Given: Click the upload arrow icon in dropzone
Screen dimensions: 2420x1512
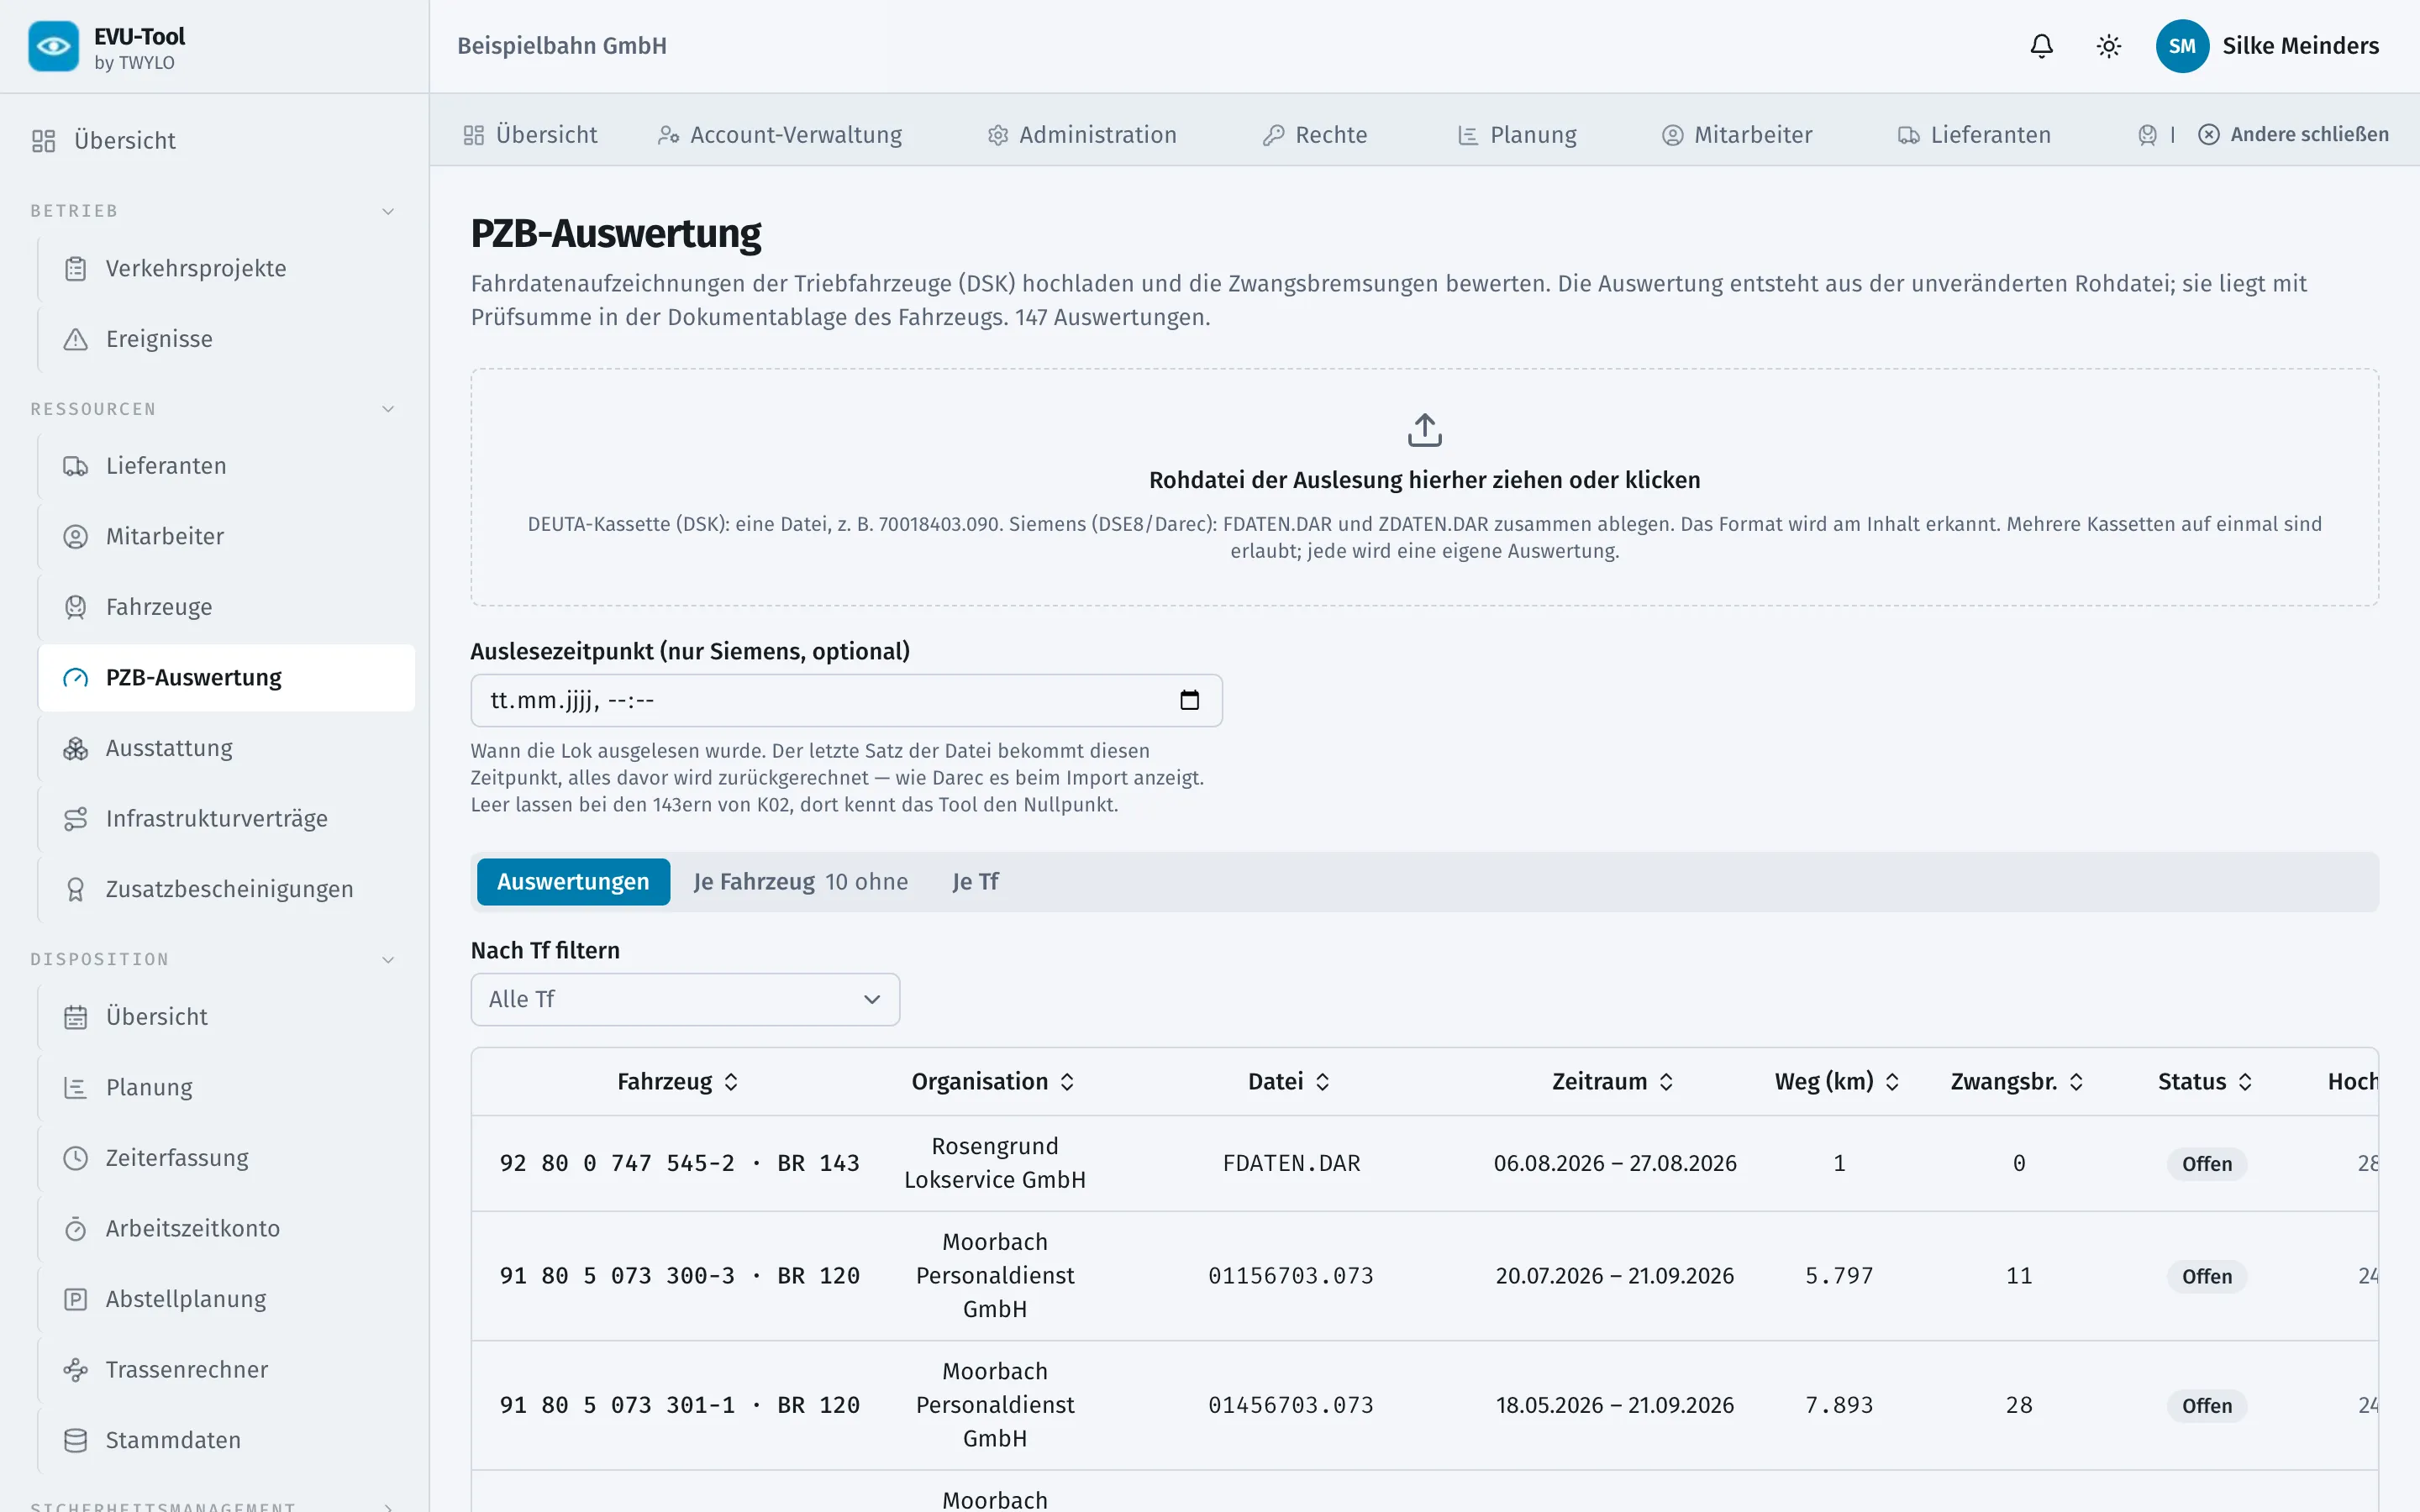Looking at the screenshot, I should 1424,430.
